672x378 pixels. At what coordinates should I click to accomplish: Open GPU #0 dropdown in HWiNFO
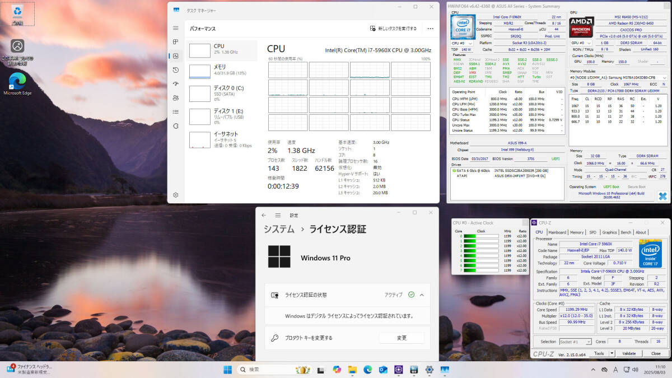(x=581, y=43)
